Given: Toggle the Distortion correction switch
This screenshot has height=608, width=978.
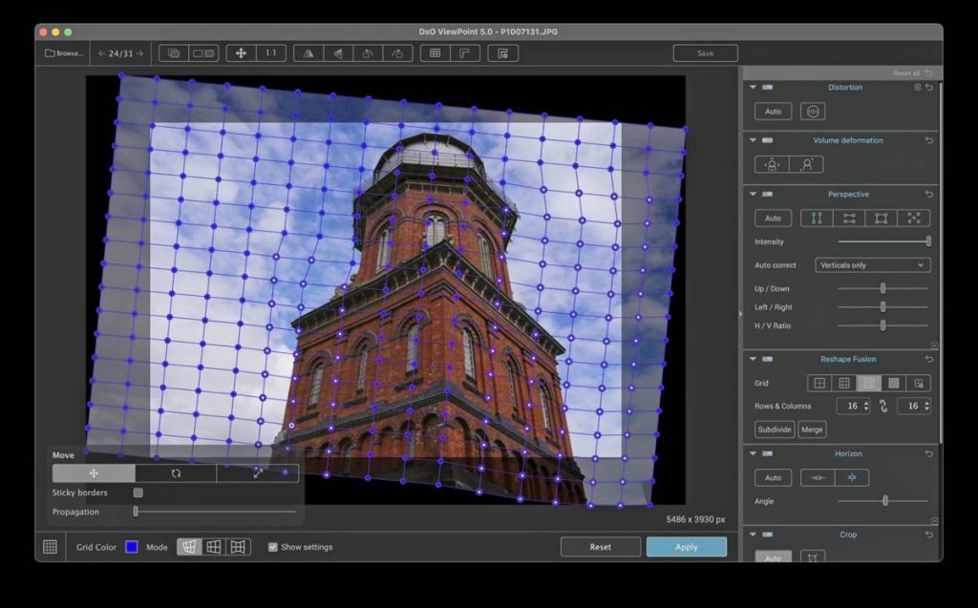Looking at the screenshot, I should click(768, 88).
